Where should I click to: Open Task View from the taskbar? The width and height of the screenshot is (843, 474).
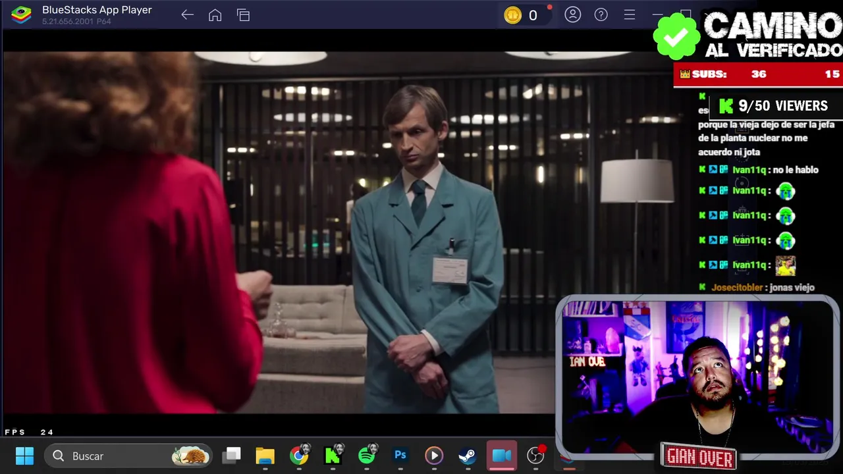[232, 456]
